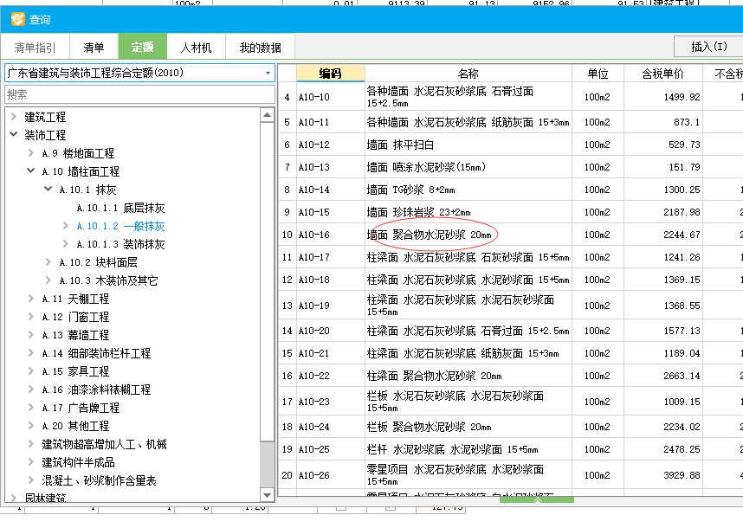Select A.14 细部装饰栏杆工程 item
This screenshot has width=743, height=528.
pos(96,353)
